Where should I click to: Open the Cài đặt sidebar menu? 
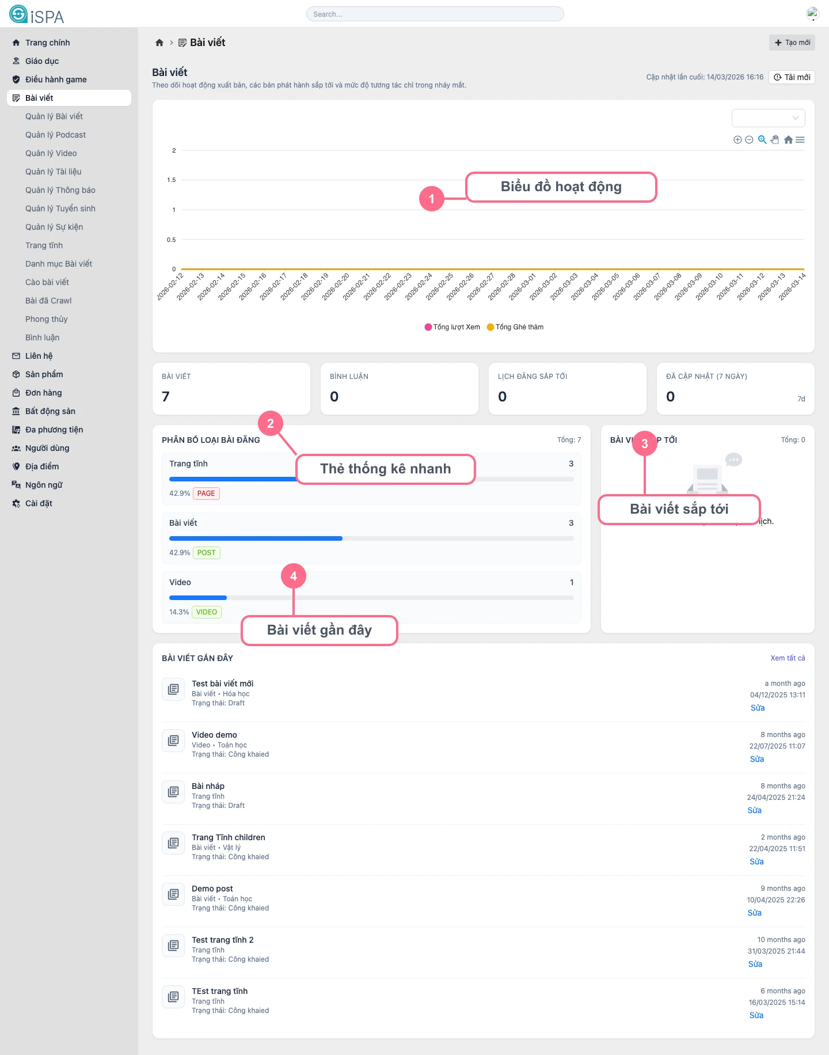click(x=39, y=503)
